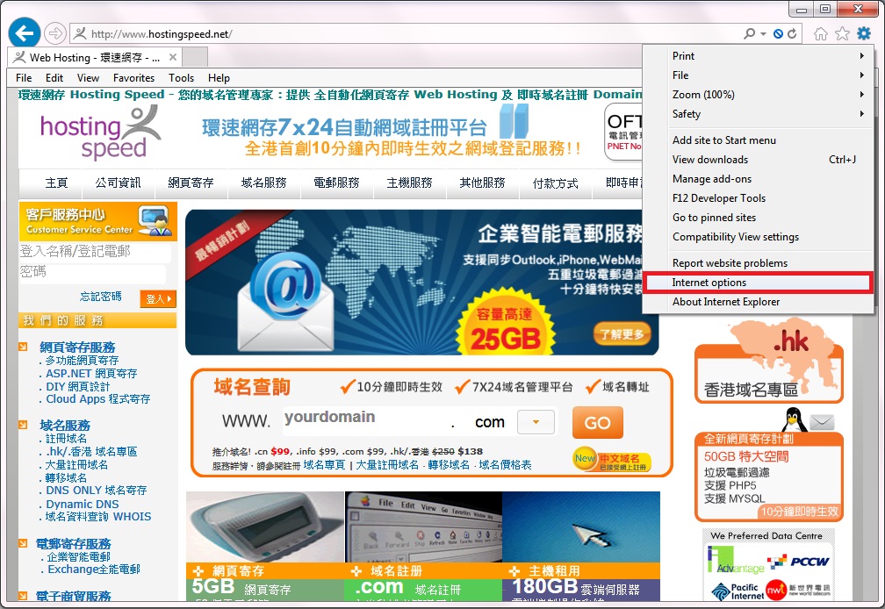Open 其他服務 navigation item

tap(482, 183)
